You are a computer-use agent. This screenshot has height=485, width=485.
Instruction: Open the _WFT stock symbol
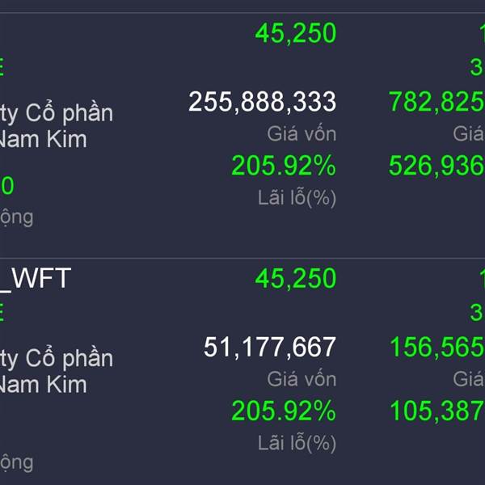36,278
